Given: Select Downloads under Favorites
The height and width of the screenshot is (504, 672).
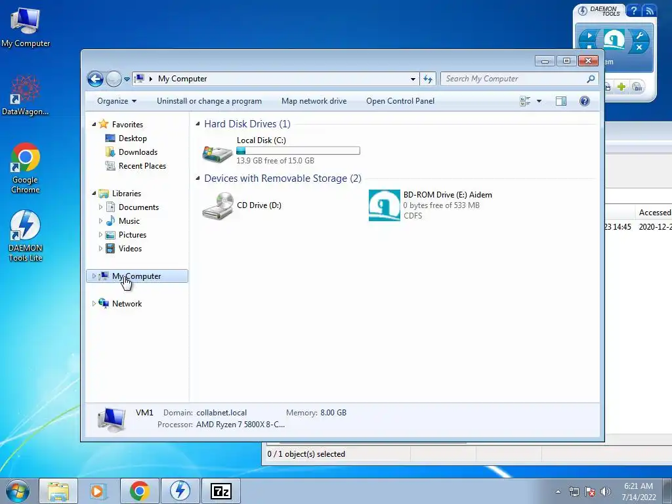Looking at the screenshot, I should pyautogui.click(x=138, y=152).
